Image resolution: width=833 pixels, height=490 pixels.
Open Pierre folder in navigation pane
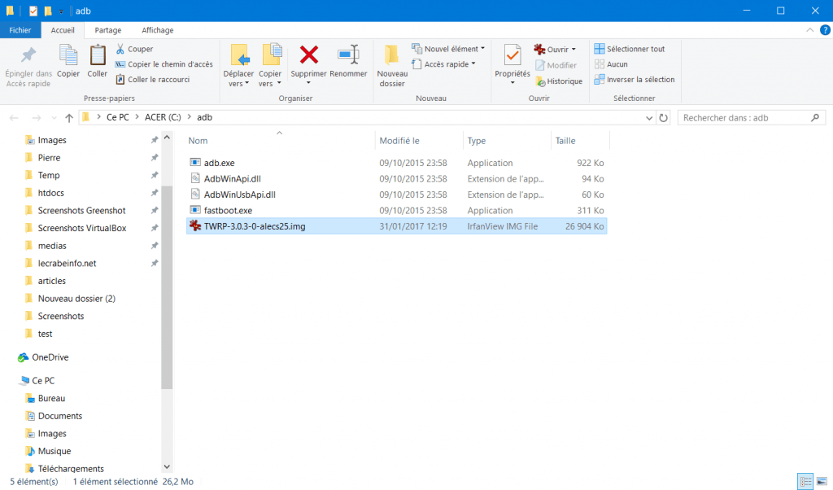[49, 158]
